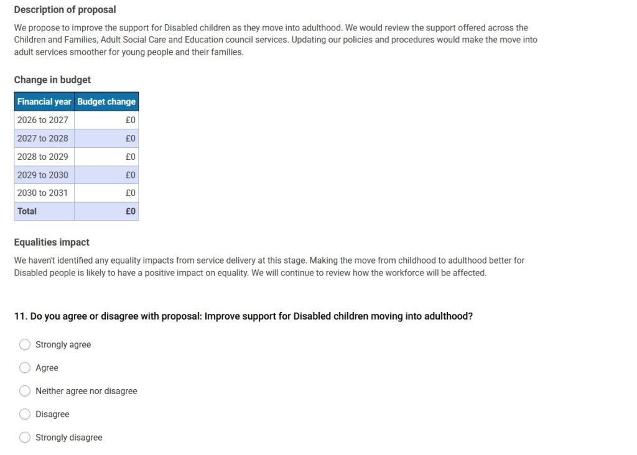The image size is (637, 455).
Task: Click the question 11 heading text
Action: coord(243,316)
